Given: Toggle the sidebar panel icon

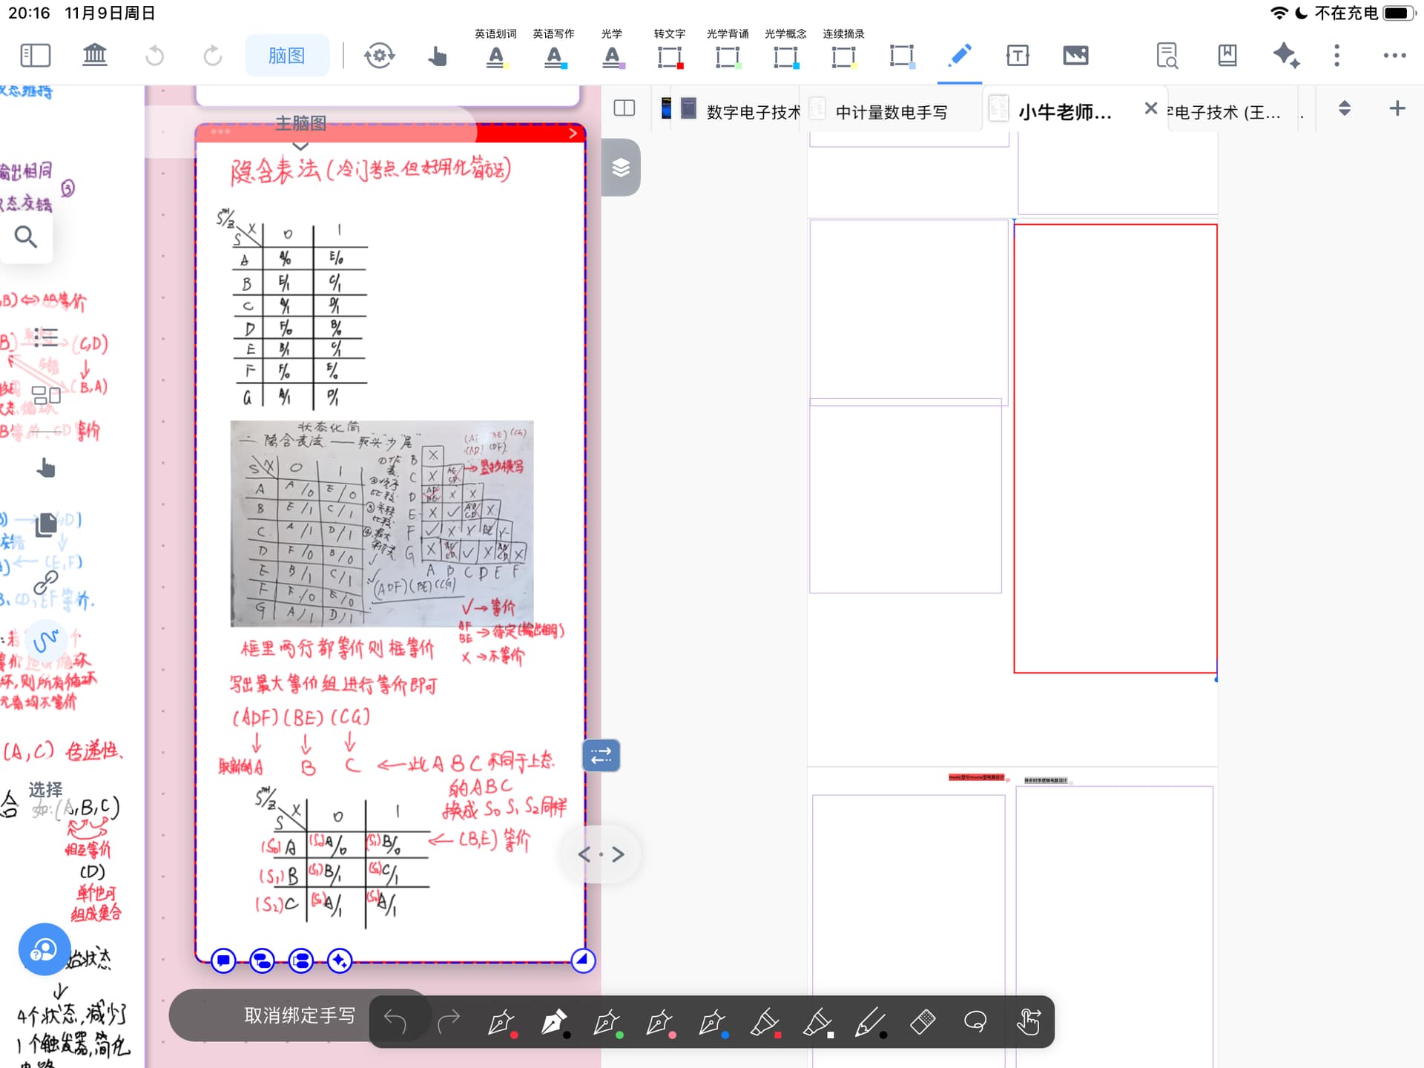Looking at the screenshot, I should coord(35,56).
